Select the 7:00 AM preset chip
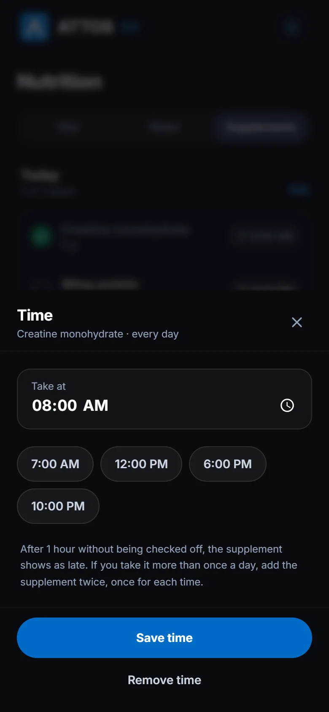This screenshot has width=329, height=712. tap(55, 464)
